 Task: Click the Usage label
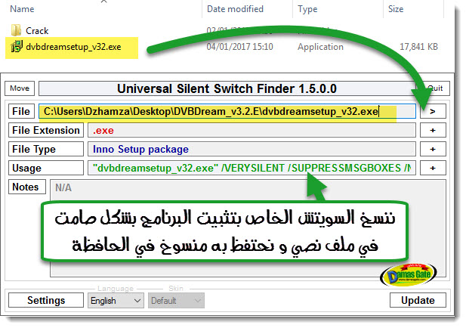(46, 168)
